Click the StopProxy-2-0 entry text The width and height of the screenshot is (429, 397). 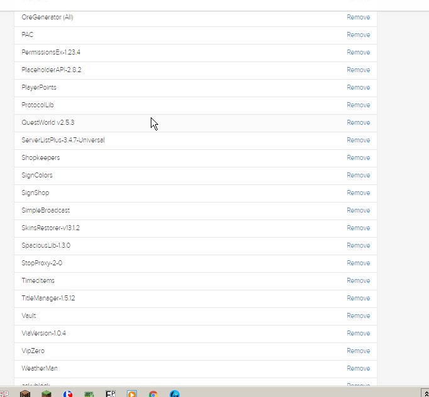[x=42, y=263]
